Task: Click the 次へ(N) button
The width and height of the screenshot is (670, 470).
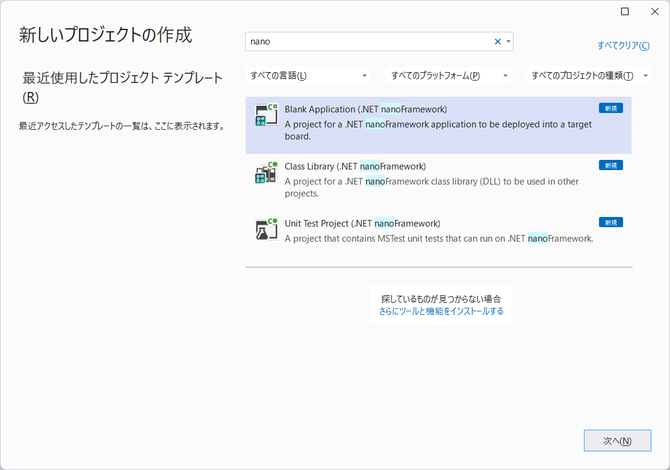Action: [x=618, y=441]
